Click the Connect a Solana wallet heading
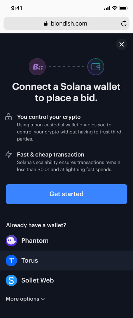Viewport: 133px width, 318px height. point(66,92)
